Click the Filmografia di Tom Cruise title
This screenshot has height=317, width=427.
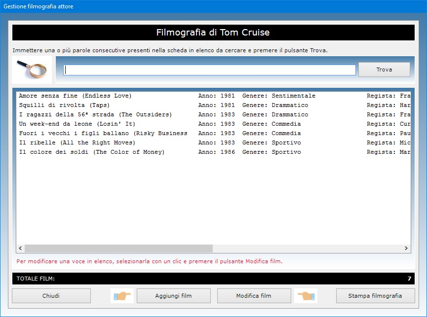(x=213, y=33)
